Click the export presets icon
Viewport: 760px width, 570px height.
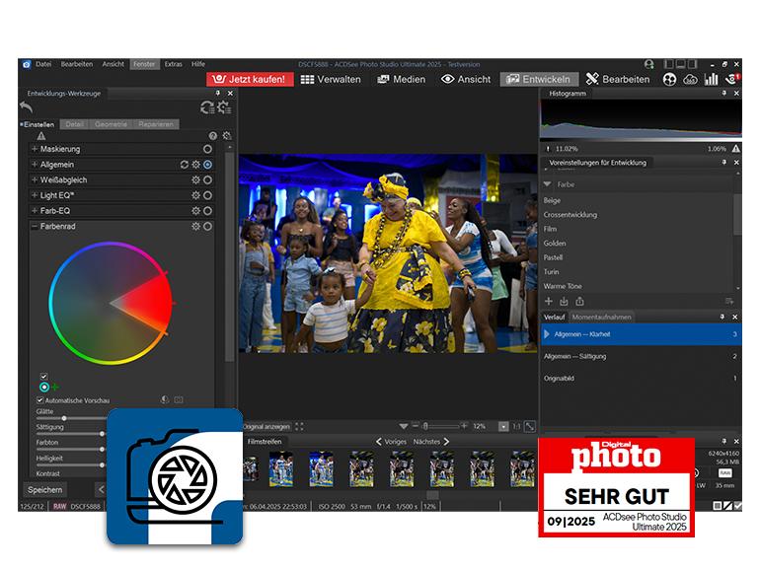coord(579,301)
